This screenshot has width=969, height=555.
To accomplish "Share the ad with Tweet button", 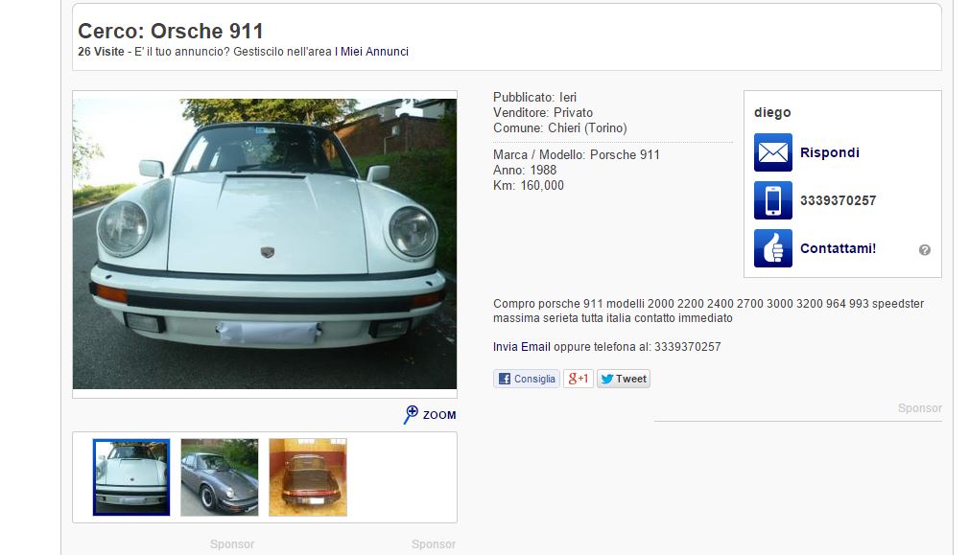I will [624, 379].
